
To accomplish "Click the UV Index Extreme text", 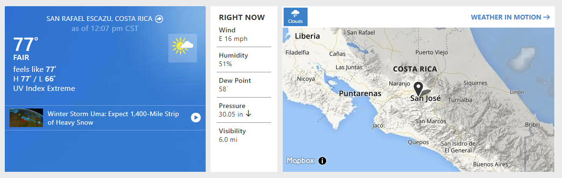I will (44, 89).
